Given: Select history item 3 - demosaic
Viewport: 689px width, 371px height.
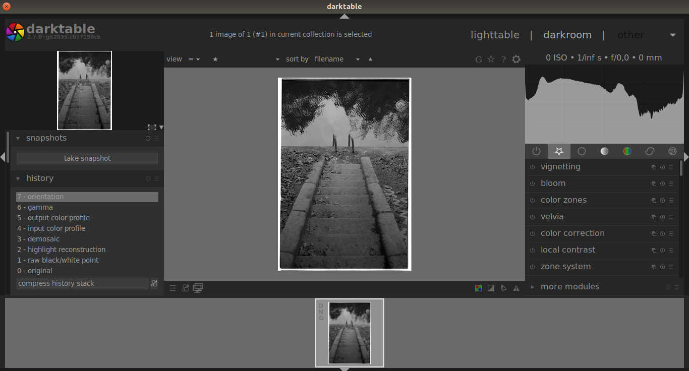Looking at the screenshot, I should point(87,239).
